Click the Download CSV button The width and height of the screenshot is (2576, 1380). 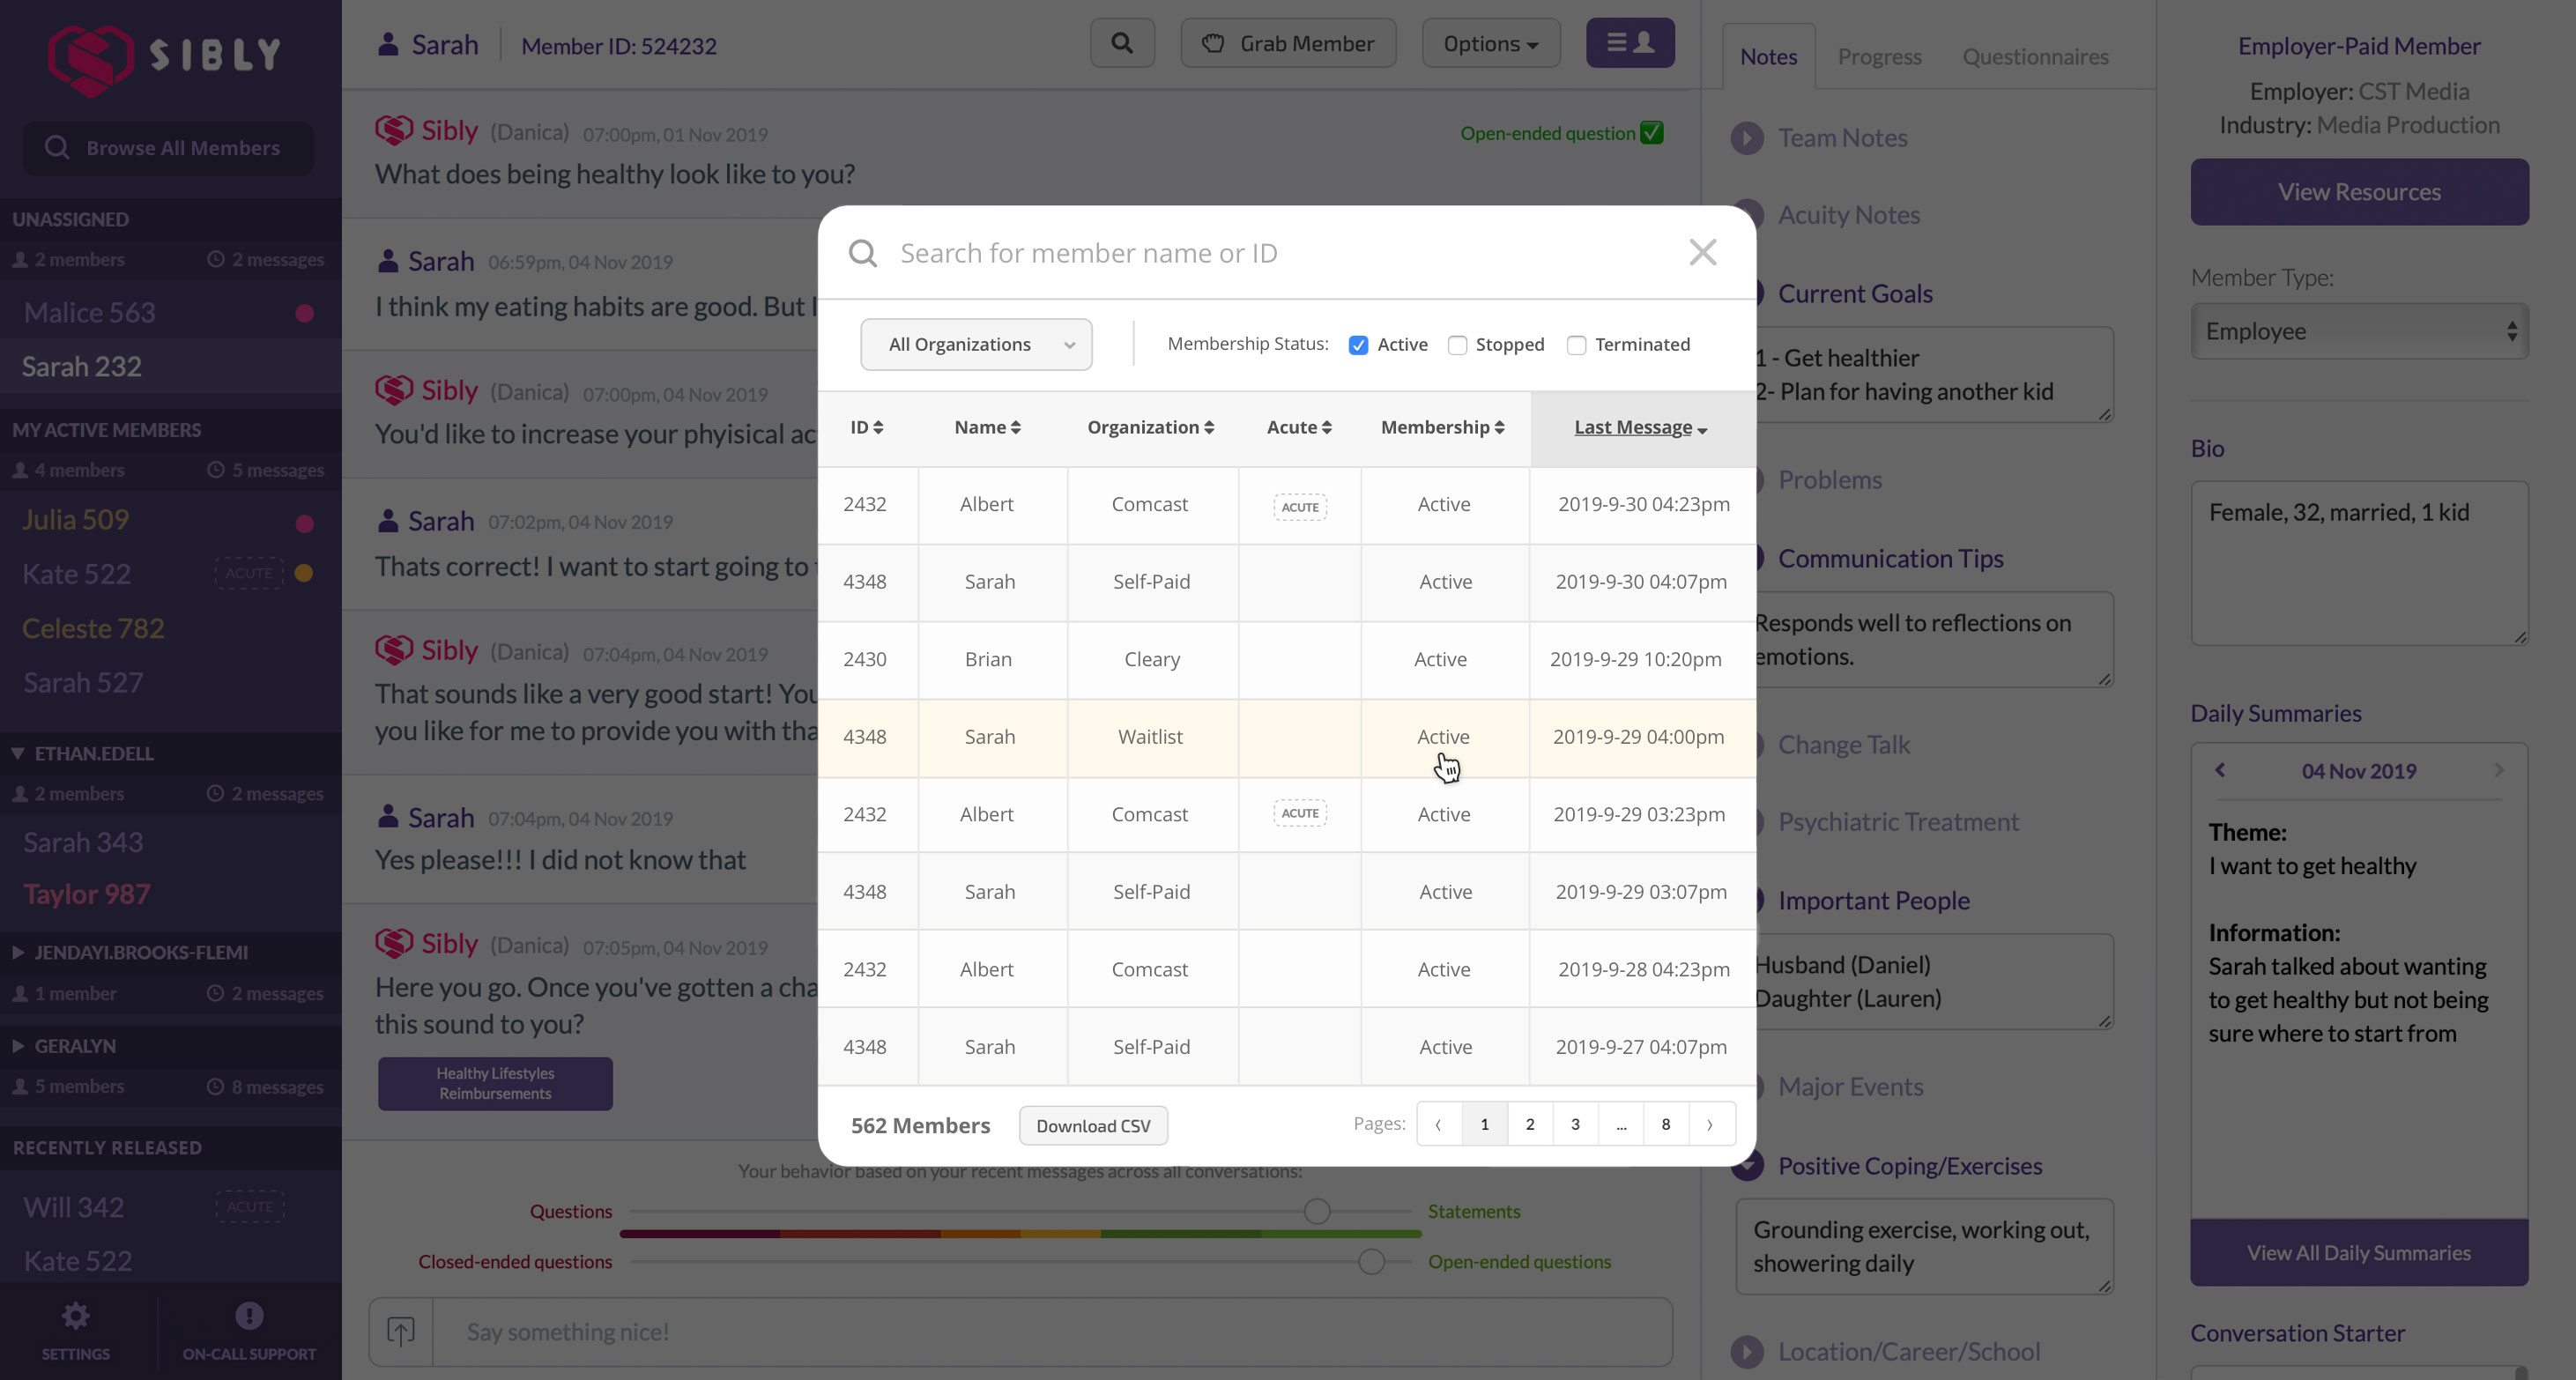click(1093, 1125)
